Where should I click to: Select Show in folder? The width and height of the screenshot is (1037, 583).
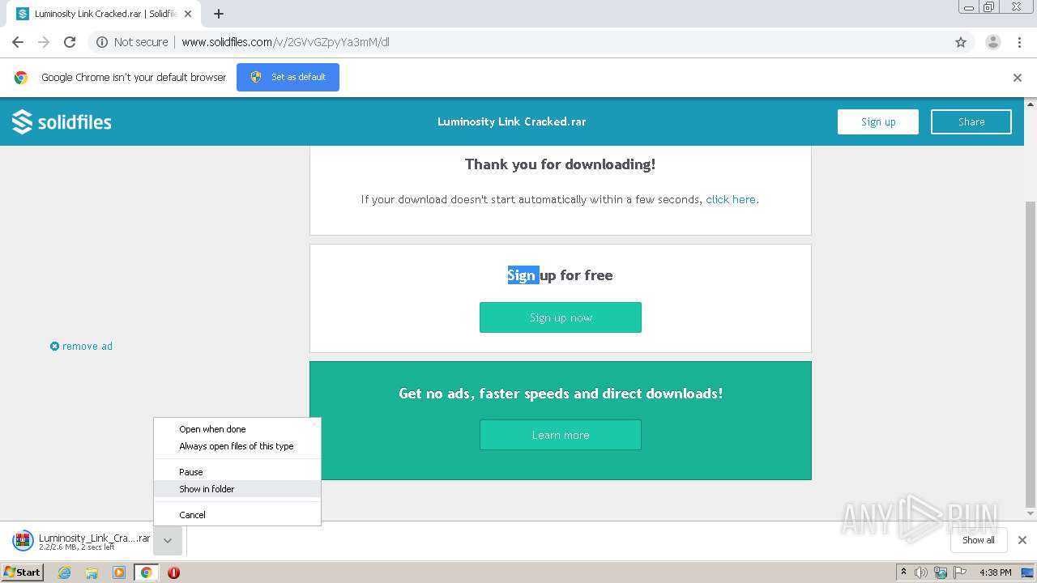237,489
